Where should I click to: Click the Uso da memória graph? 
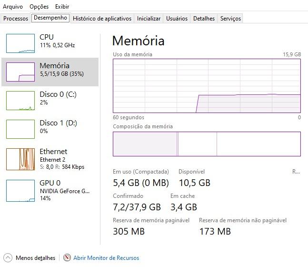click(207, 86)
